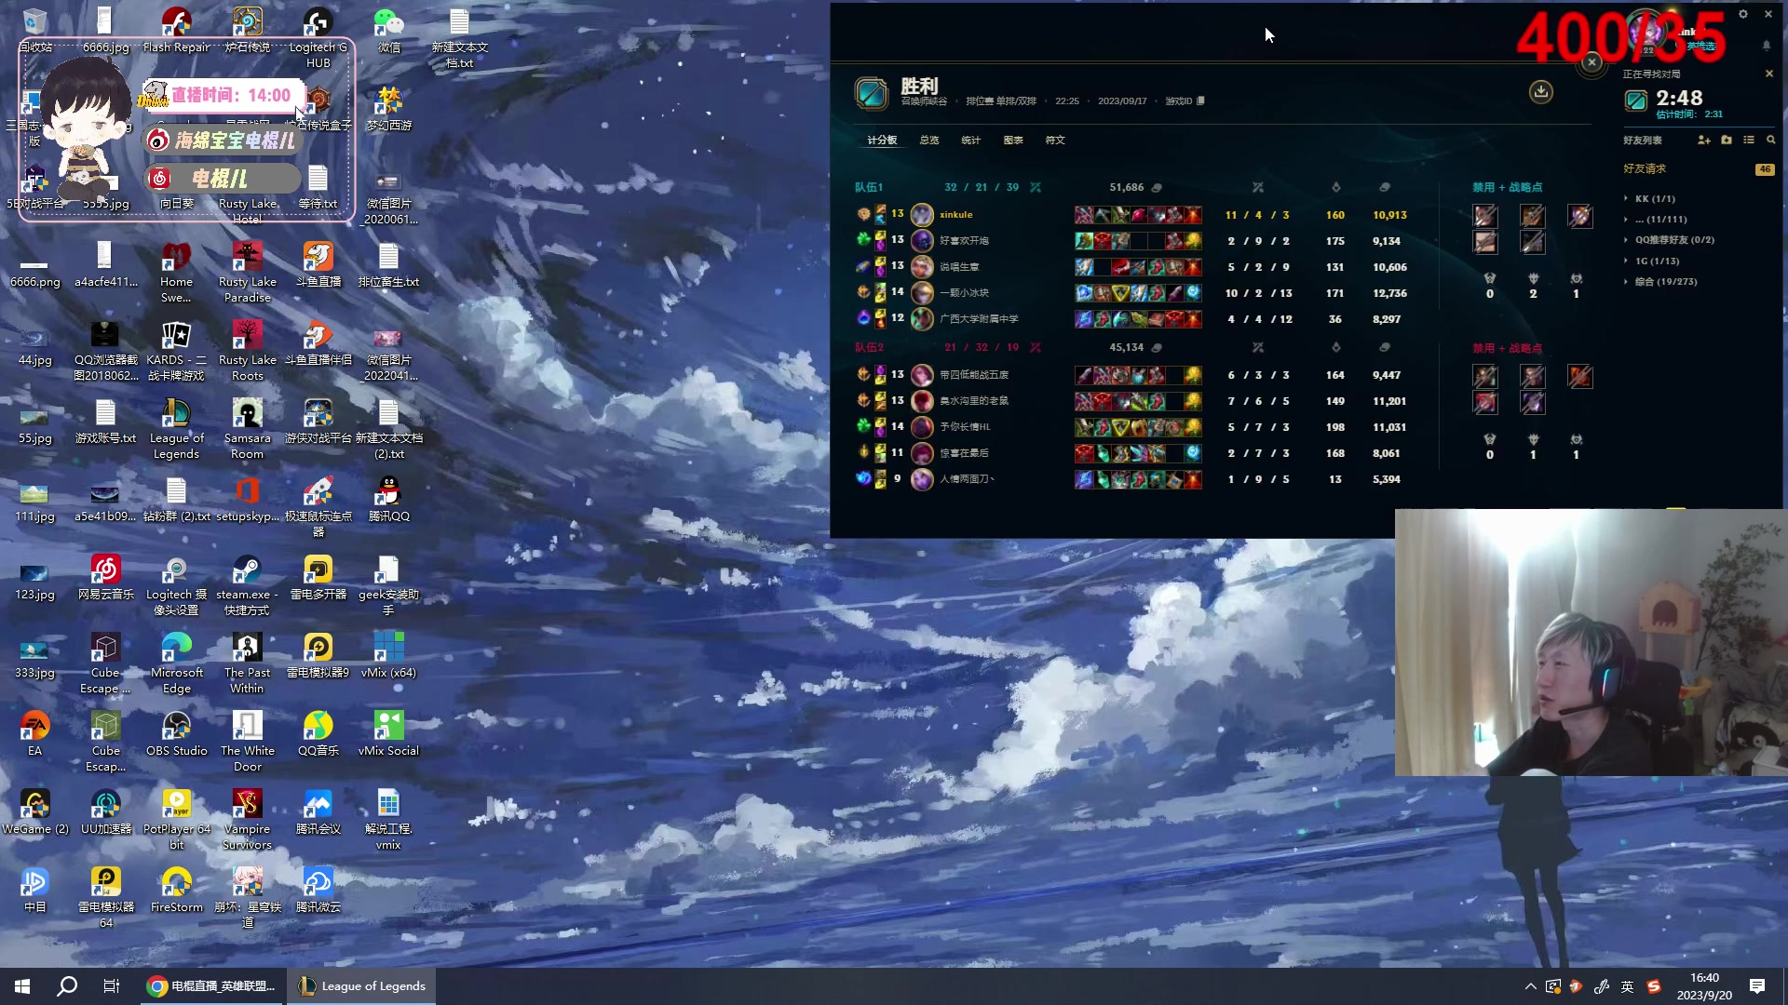Select the 游戏账号.txt desktop file
Image resolution: width=1788 pixels, height=1005 pixels.
click(105, 422)
